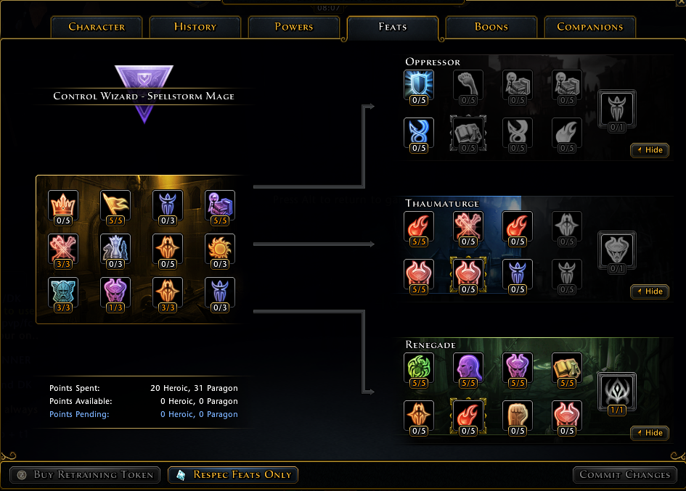Click the Commit Changes button

click(625, 475)
